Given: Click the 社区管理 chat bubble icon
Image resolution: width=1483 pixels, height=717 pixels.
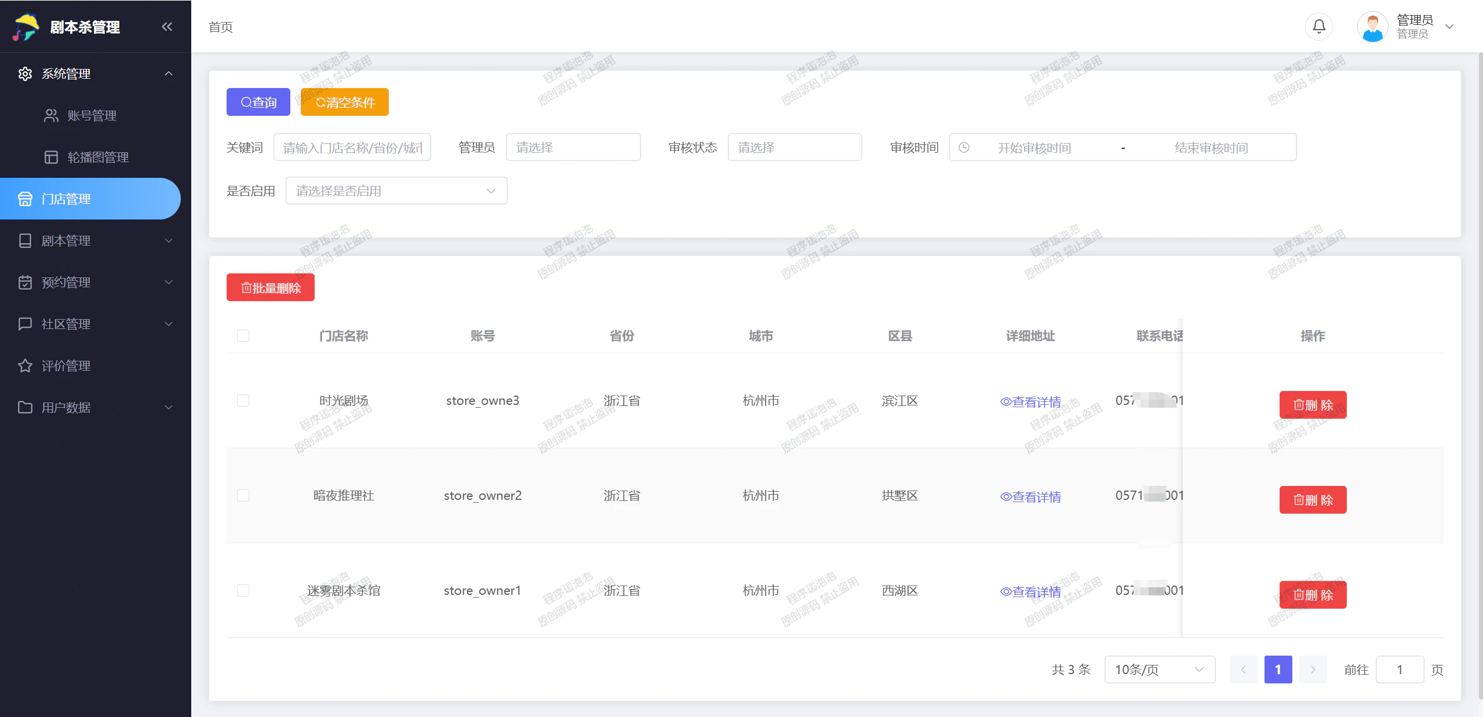Looking at the screenshot, I should pos(25,324).
